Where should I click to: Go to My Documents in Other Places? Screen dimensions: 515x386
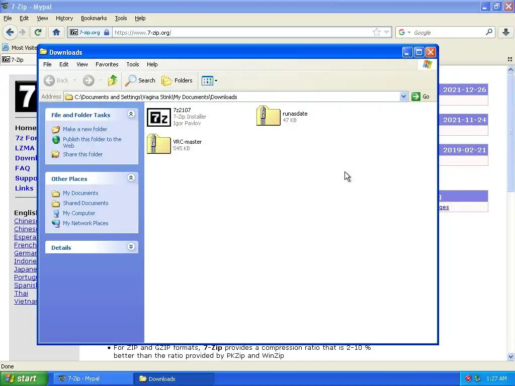pos(80,193)
